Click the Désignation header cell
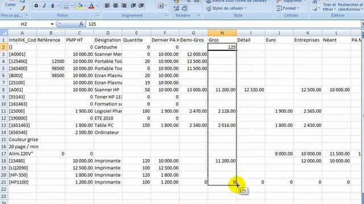Image resolution: width=364 pixels, height=204 pixels. click(x=108, y=40)
